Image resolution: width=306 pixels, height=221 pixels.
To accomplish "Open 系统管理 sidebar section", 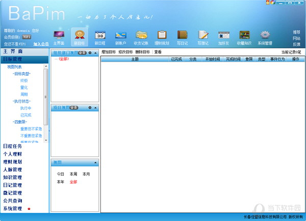I will 12,209.
